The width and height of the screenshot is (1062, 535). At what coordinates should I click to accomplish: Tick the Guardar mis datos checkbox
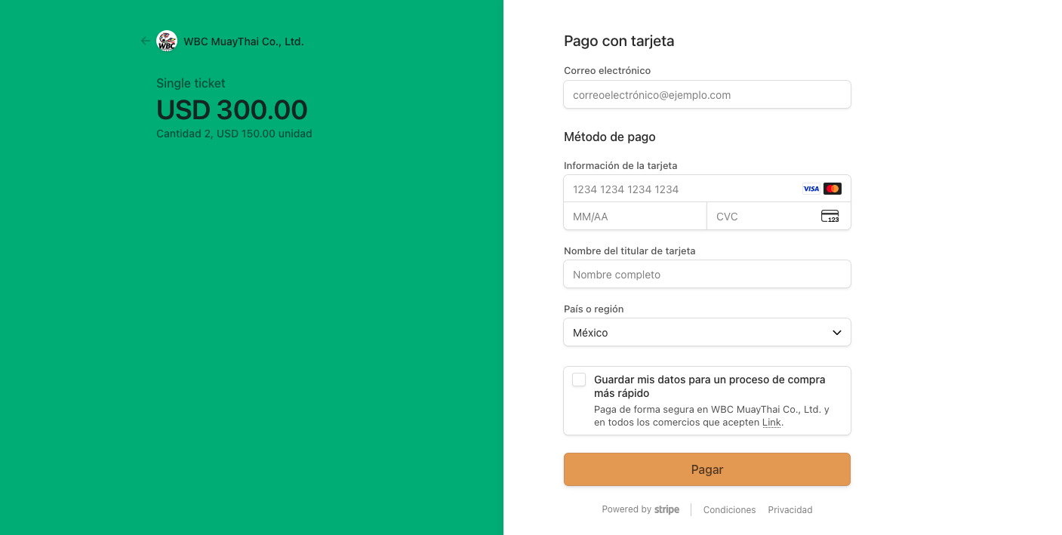[x=579, y=380]
